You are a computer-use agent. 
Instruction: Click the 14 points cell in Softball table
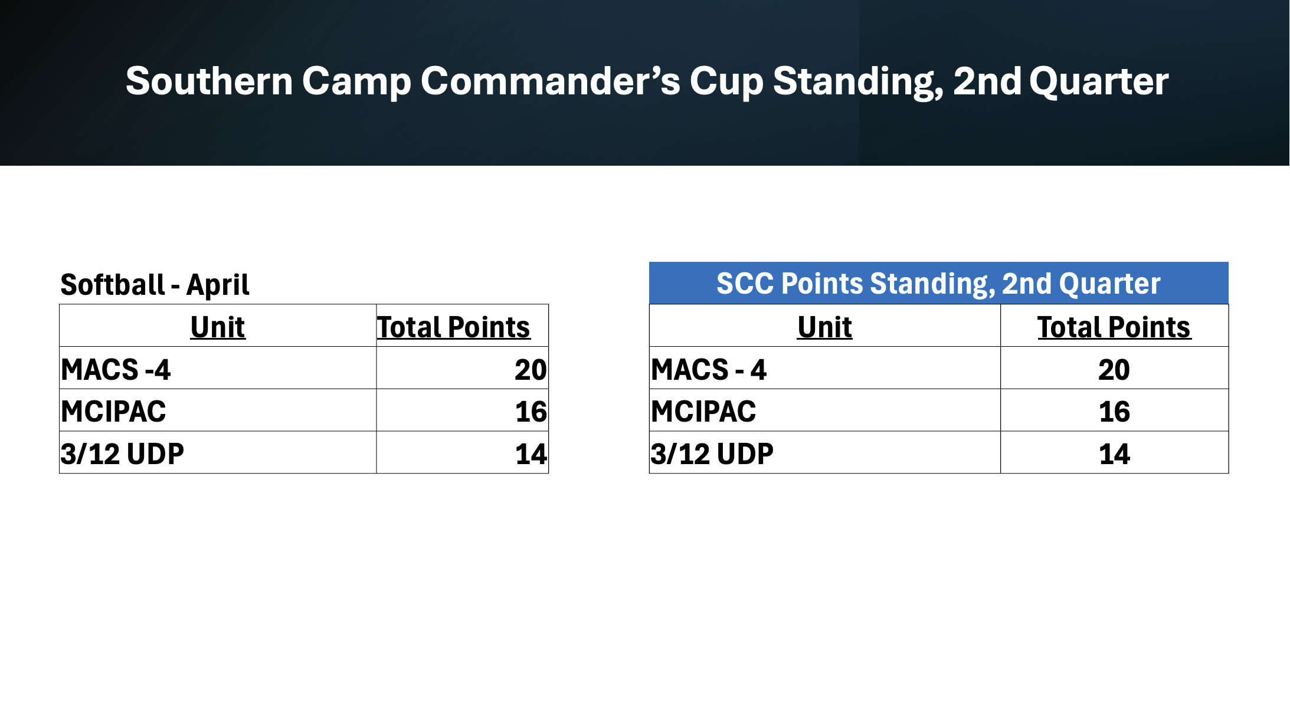pos(463,452)
